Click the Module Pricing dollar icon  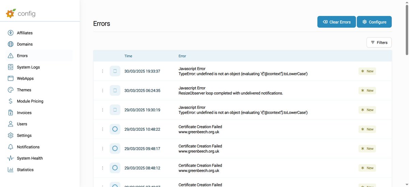click(11, 102)
